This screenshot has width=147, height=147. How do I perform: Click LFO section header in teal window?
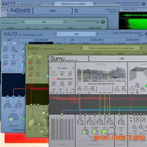tap(28, 28)
